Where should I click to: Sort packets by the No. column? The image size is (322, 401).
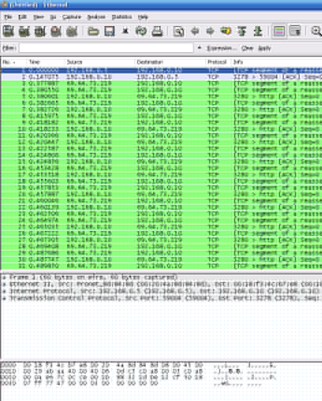[x=14, y=62]
